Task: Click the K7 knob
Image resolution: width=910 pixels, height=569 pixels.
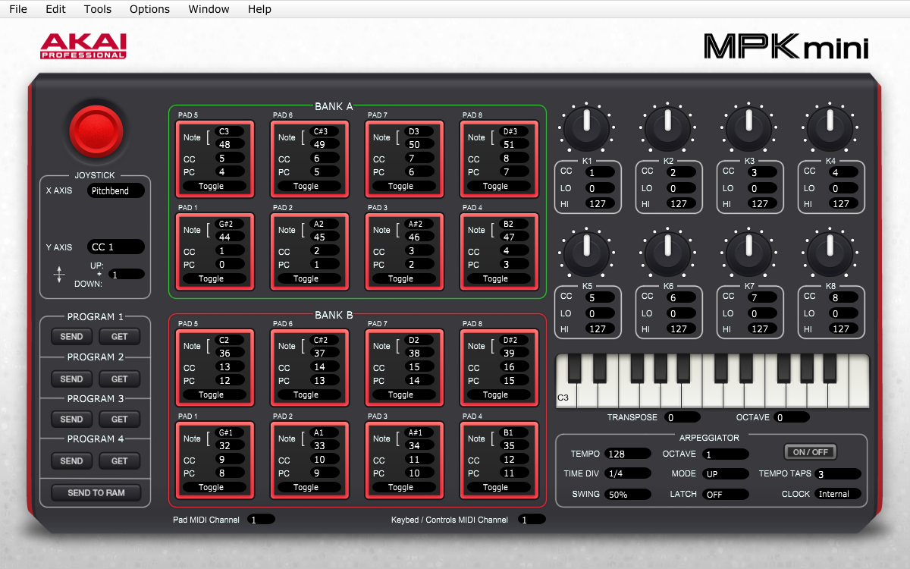Action: 748,252
